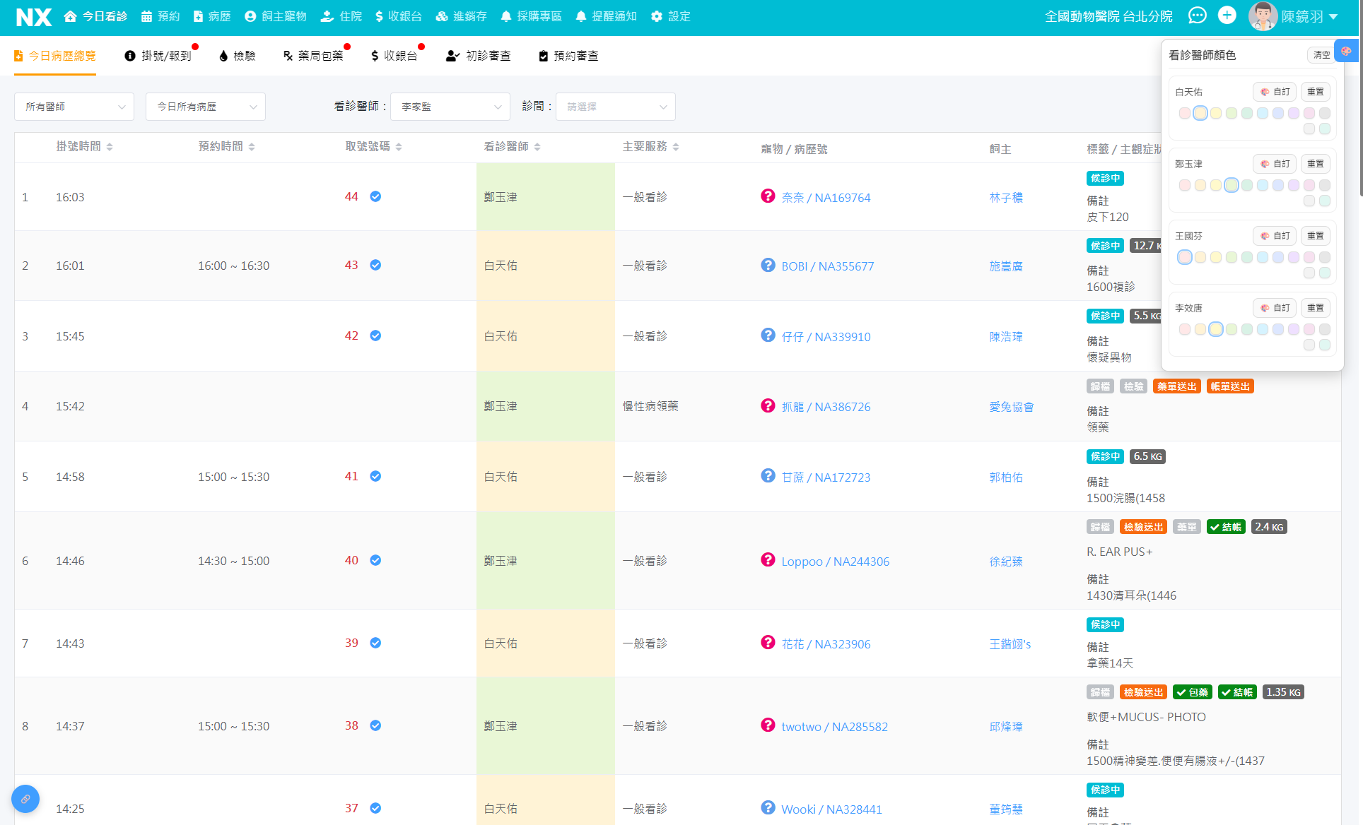Select first pink swatch for 白天佑
Viewport: 1363px width, 825px height.
(x=1185, y=113)
